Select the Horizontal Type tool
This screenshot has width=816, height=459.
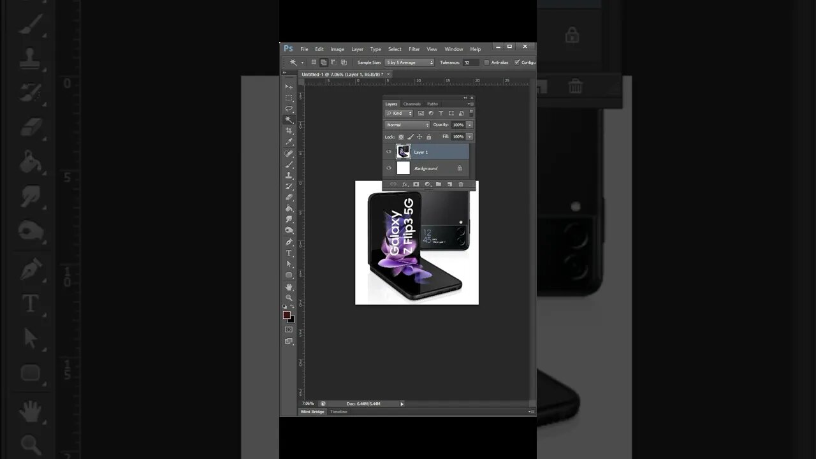pyautogui.click(x=289, y=253)
